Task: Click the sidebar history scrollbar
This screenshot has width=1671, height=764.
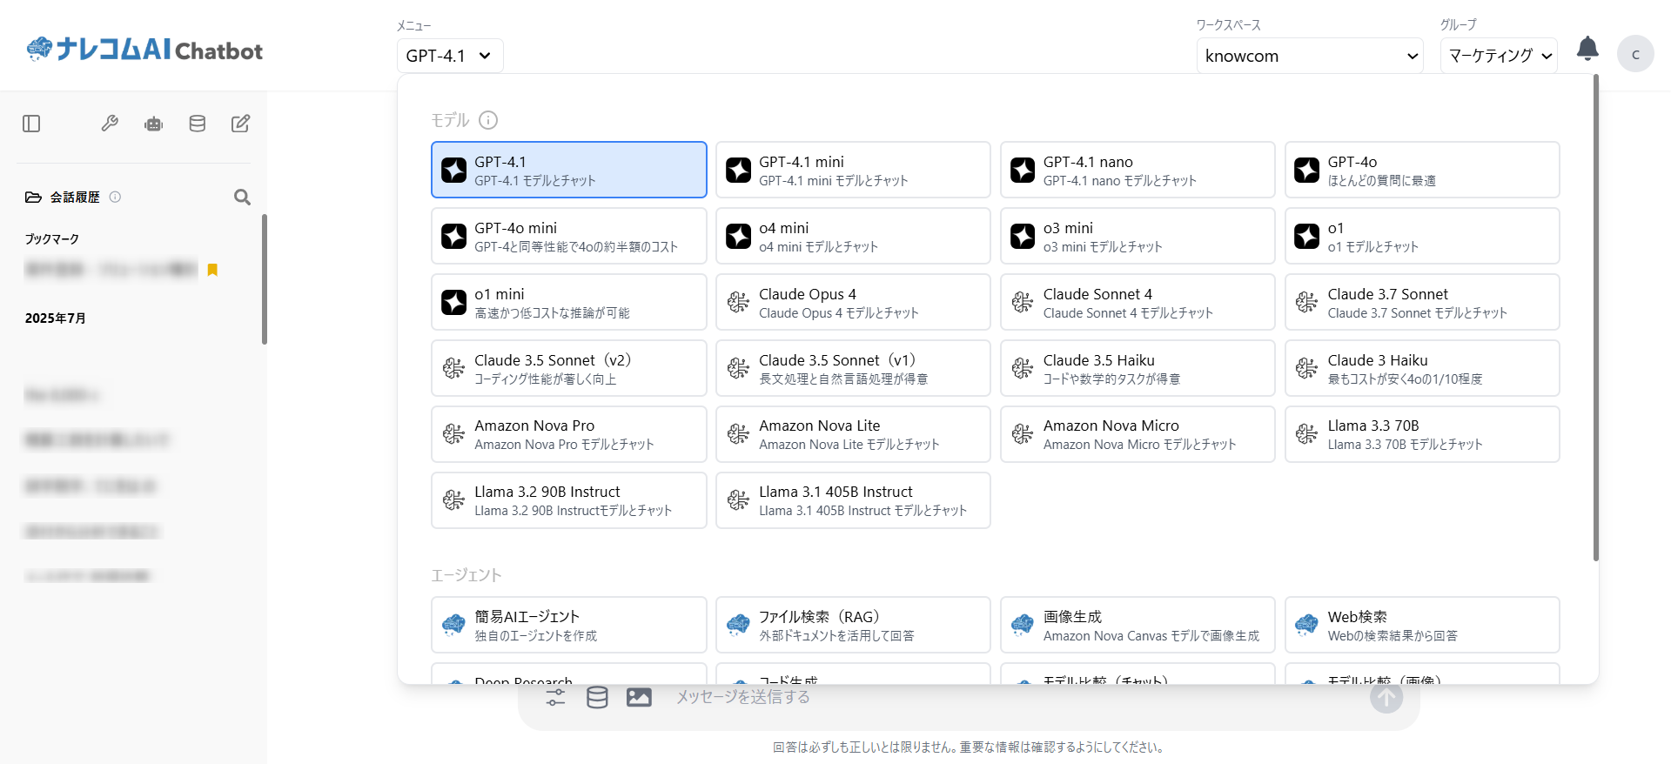Action: 264,279
